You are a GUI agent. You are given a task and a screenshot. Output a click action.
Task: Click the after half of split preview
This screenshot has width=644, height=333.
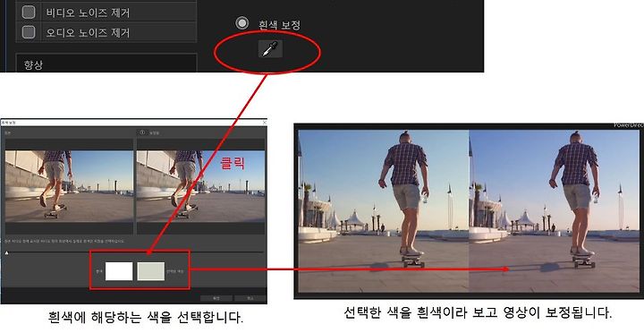point(554,211)
